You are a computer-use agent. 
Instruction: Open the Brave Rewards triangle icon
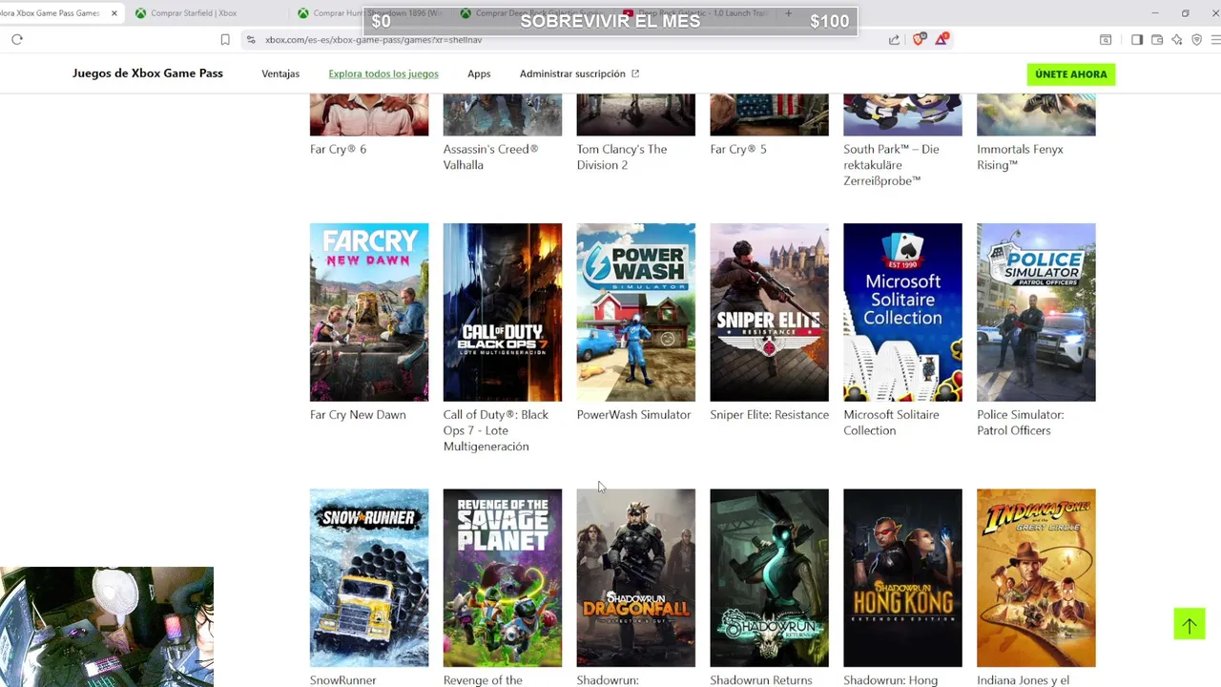point(942,39)
